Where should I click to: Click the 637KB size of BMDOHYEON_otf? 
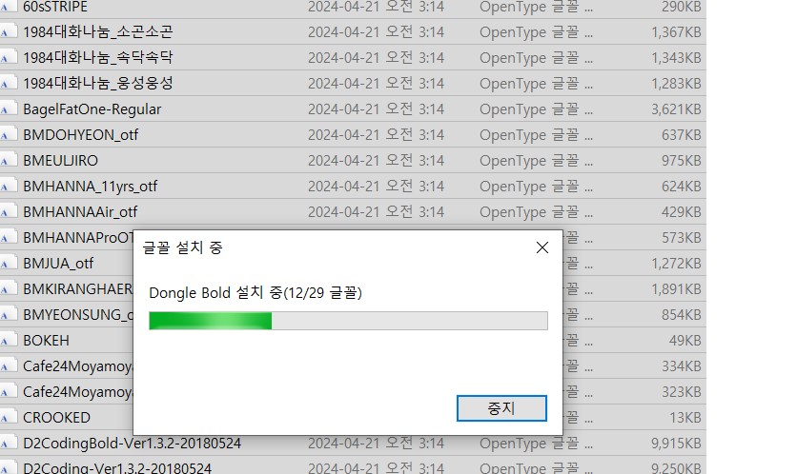click(681, 135)
